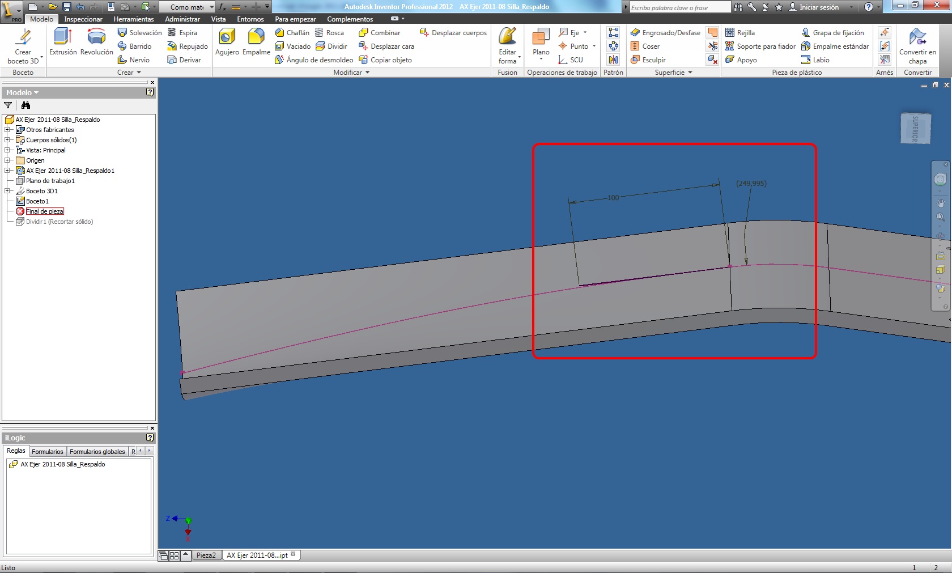Click the ViewCube SUPERIOR face
Screen dimensions: 952x573
click(915, 128)
